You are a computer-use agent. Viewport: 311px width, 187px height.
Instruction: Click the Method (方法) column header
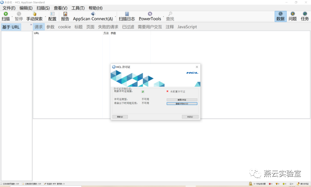pyautogui.click(x=106, y=33)
